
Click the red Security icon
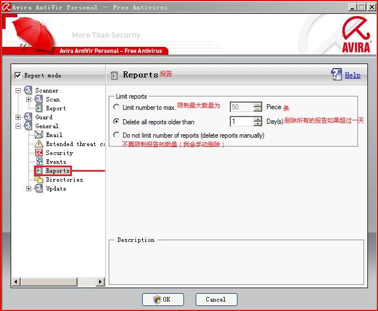(39, 153)
